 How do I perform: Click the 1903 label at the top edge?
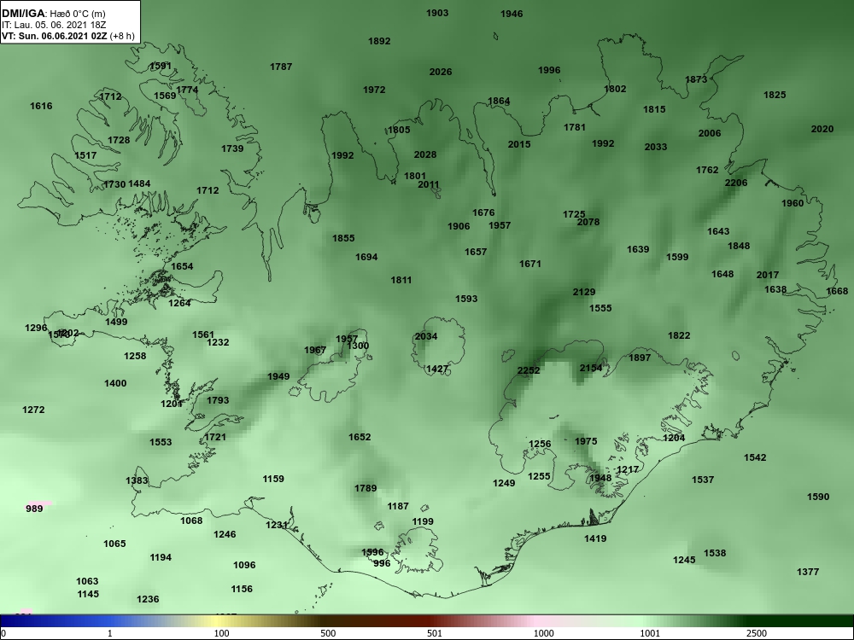437,13
